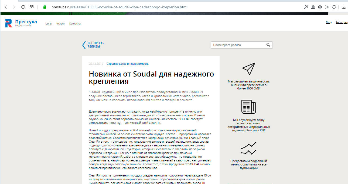Open Строительство и недвижимость category link

128,64
